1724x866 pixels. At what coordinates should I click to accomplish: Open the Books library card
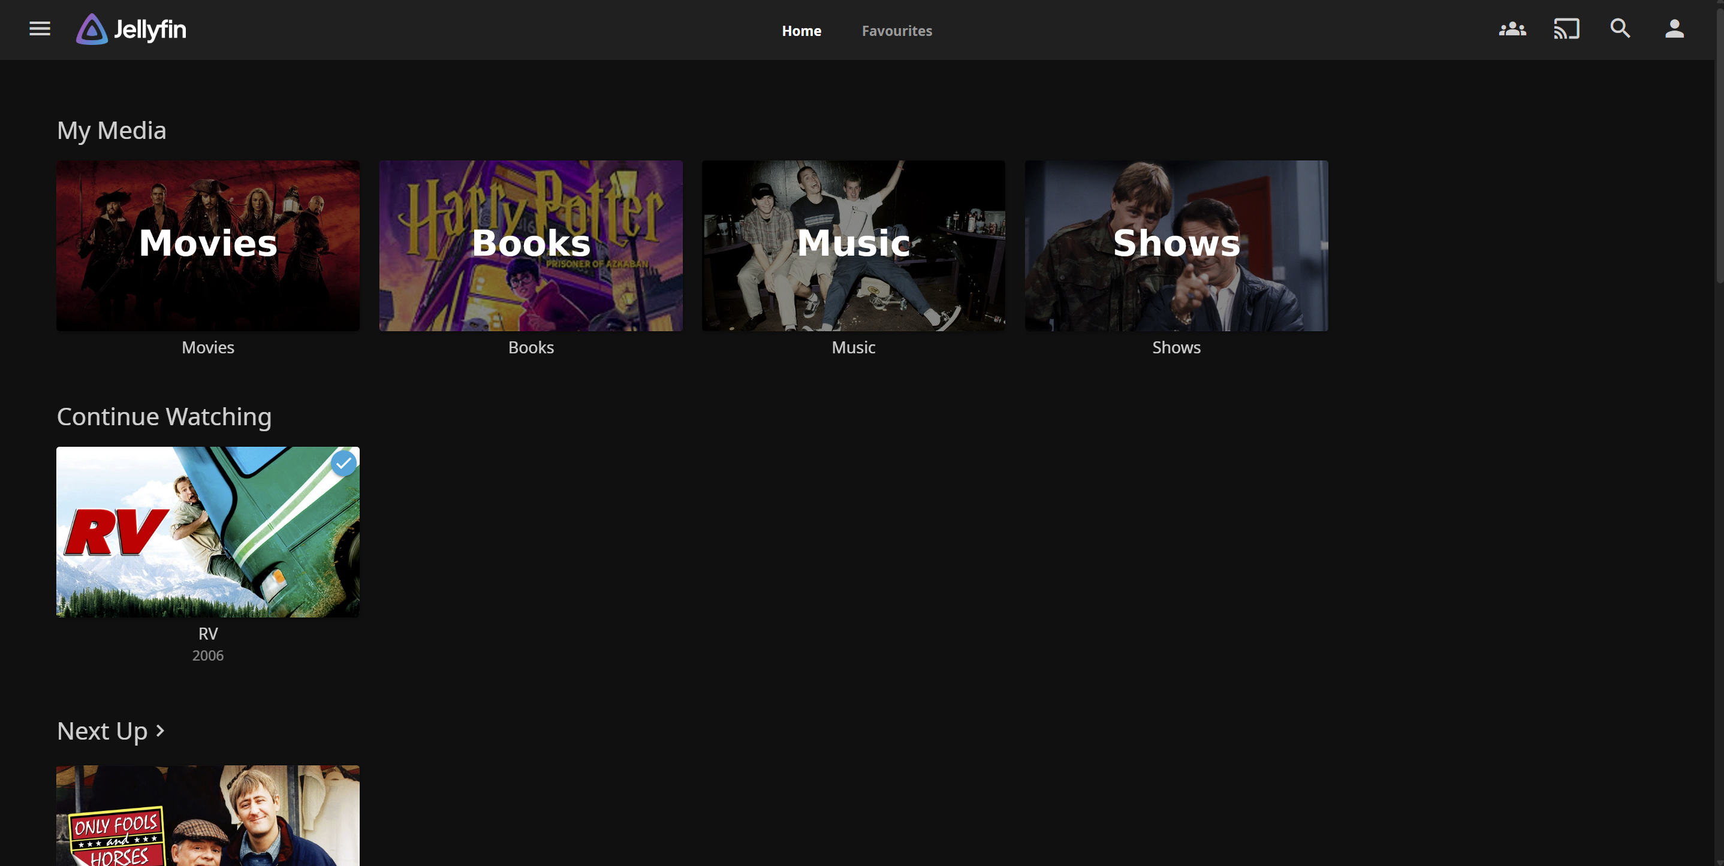pos(531,246)
